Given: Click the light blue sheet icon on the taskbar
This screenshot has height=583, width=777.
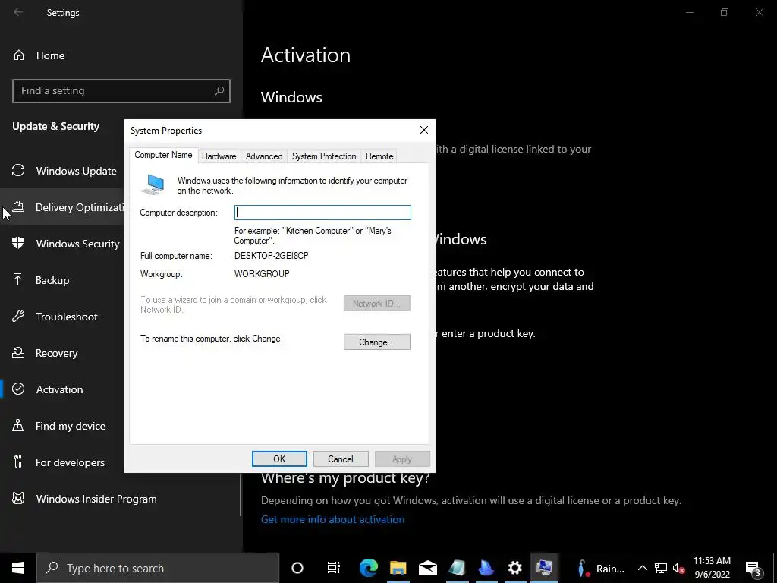Looking at the screenshot, I should pos(457,568).
